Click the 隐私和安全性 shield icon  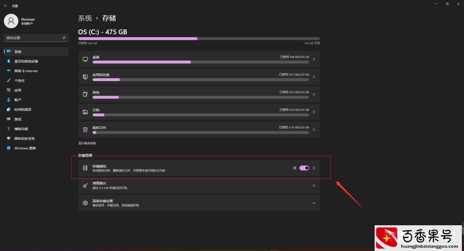click(9, 138)
